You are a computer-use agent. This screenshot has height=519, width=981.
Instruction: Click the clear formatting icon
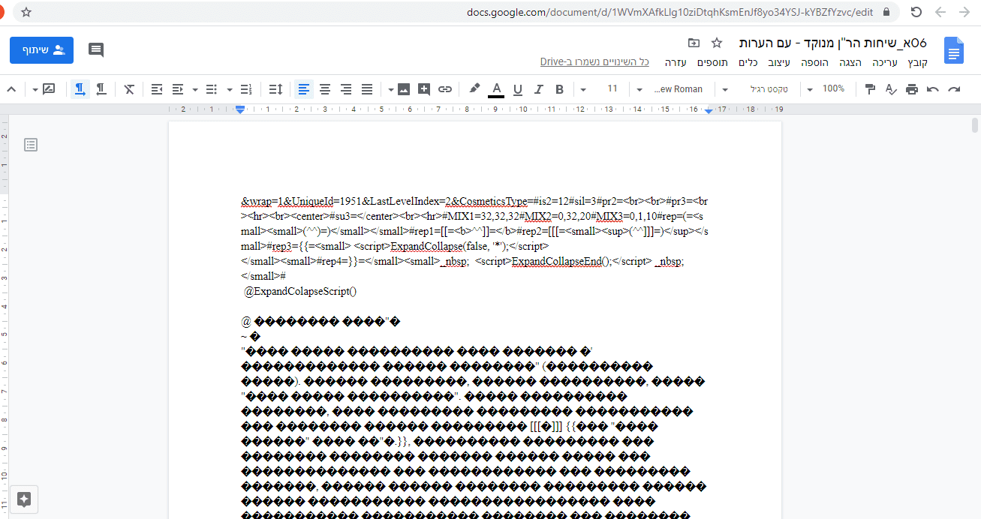pos(128,88)
